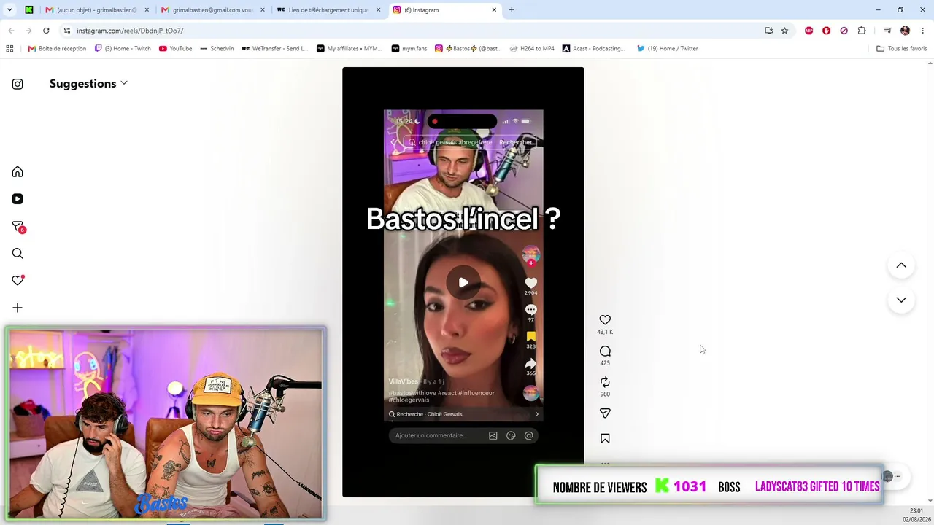This screenshot has height=525, width=934.
Task: Open the YouTube bookmark
Action: point(176,49)
